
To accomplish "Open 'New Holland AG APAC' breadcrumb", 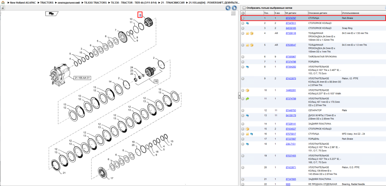I will click(24, 2).
